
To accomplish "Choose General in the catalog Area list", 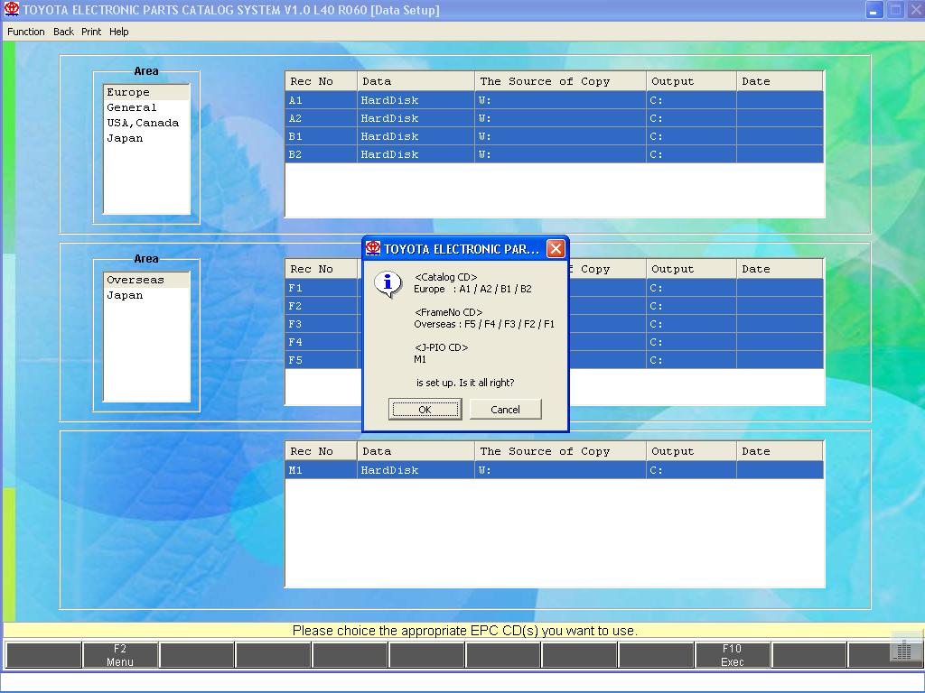I will point(132,107).
